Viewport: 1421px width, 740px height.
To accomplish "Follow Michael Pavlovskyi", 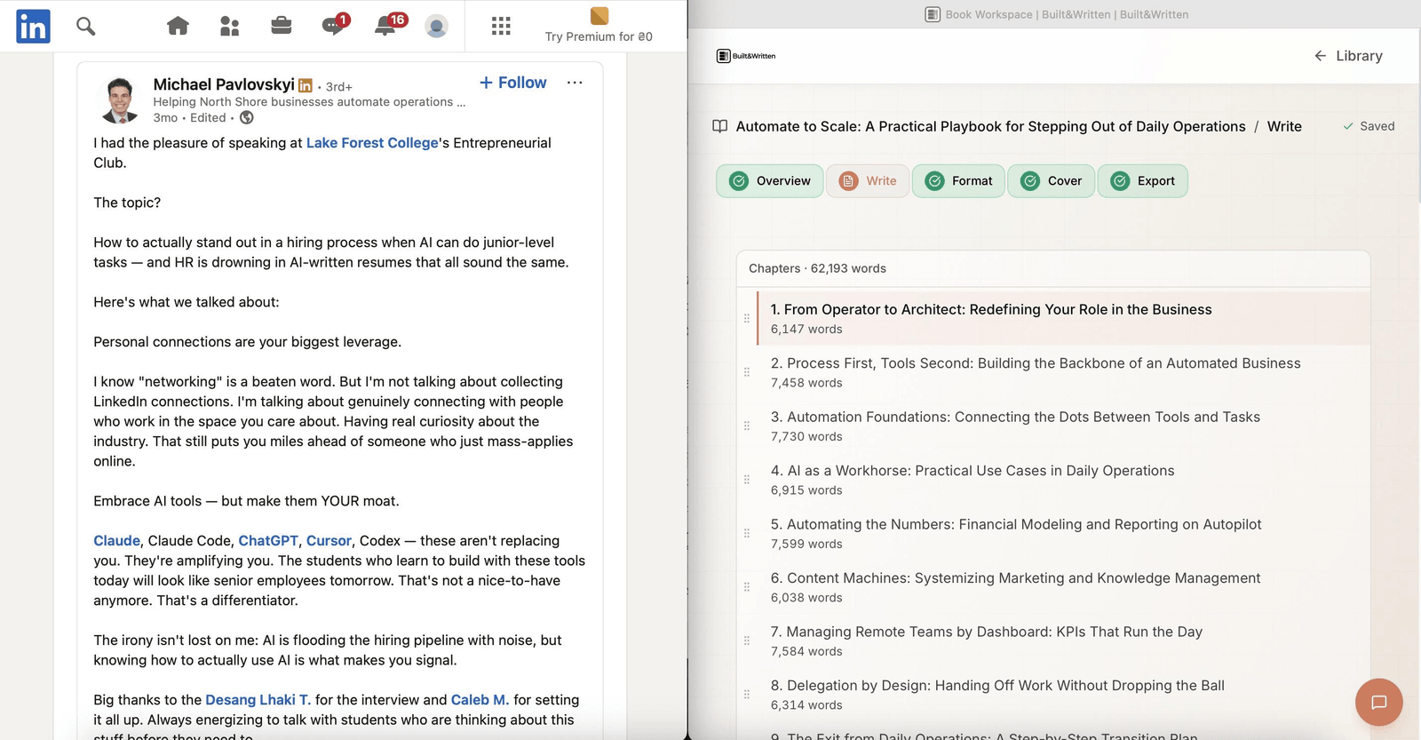I will coord(512,83).
